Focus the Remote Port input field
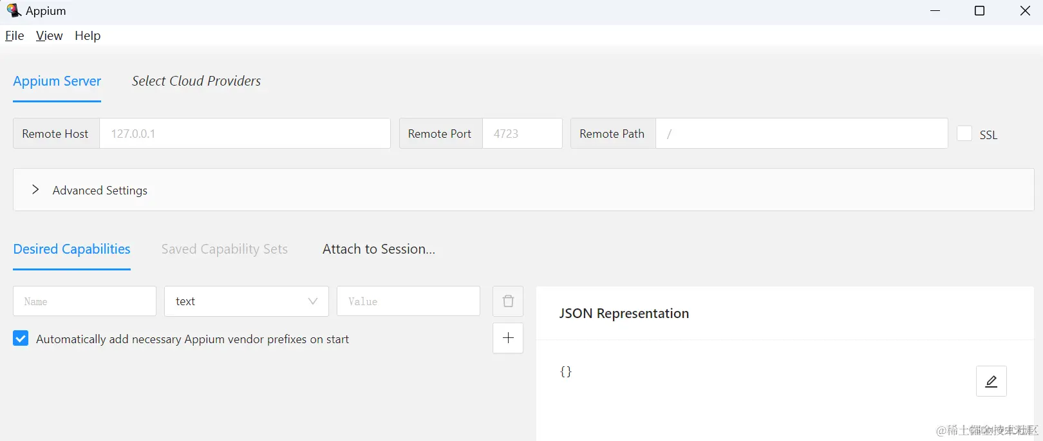This screenshot has width=1043, height=441. pos(522,133)
